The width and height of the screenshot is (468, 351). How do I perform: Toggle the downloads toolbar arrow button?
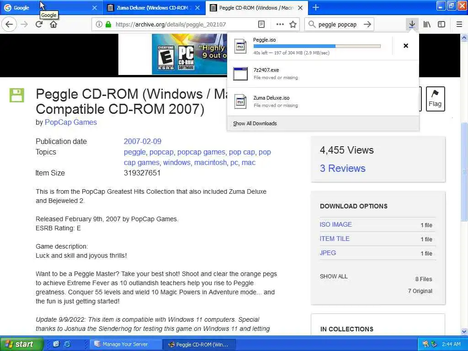pos(412,24)
